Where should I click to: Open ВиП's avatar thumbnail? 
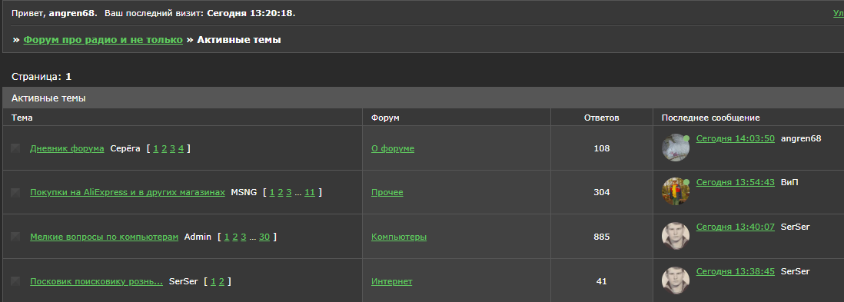click(676, 191)
